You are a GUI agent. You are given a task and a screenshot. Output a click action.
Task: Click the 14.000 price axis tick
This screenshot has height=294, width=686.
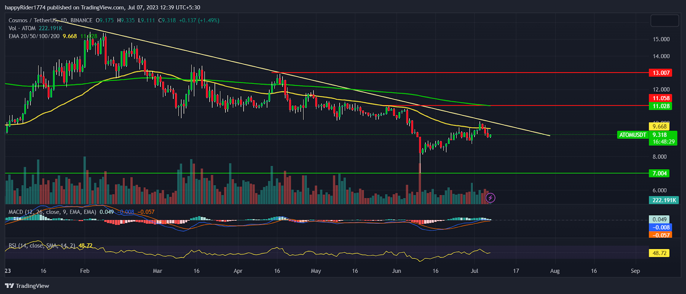tap(661, 56)
